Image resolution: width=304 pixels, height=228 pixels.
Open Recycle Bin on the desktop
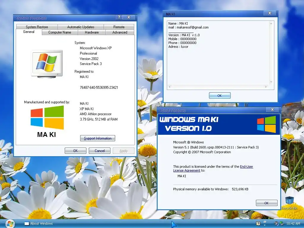coord(289,203)
